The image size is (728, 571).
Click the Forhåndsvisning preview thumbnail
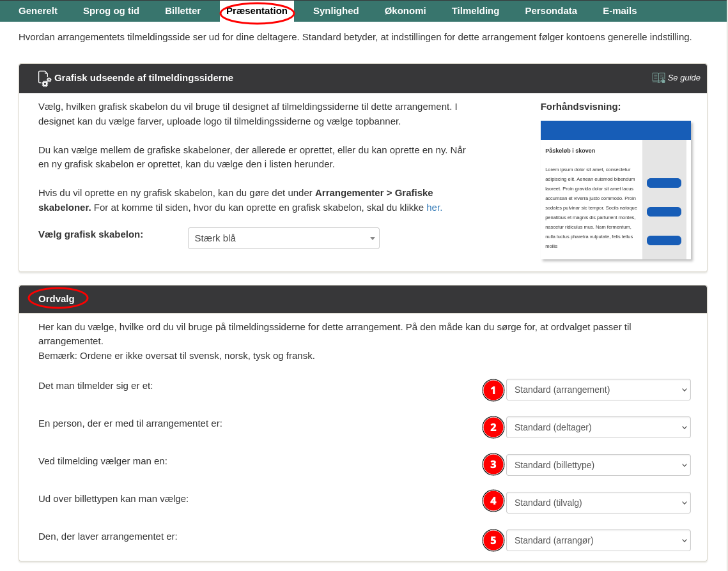tap(616, 190)
